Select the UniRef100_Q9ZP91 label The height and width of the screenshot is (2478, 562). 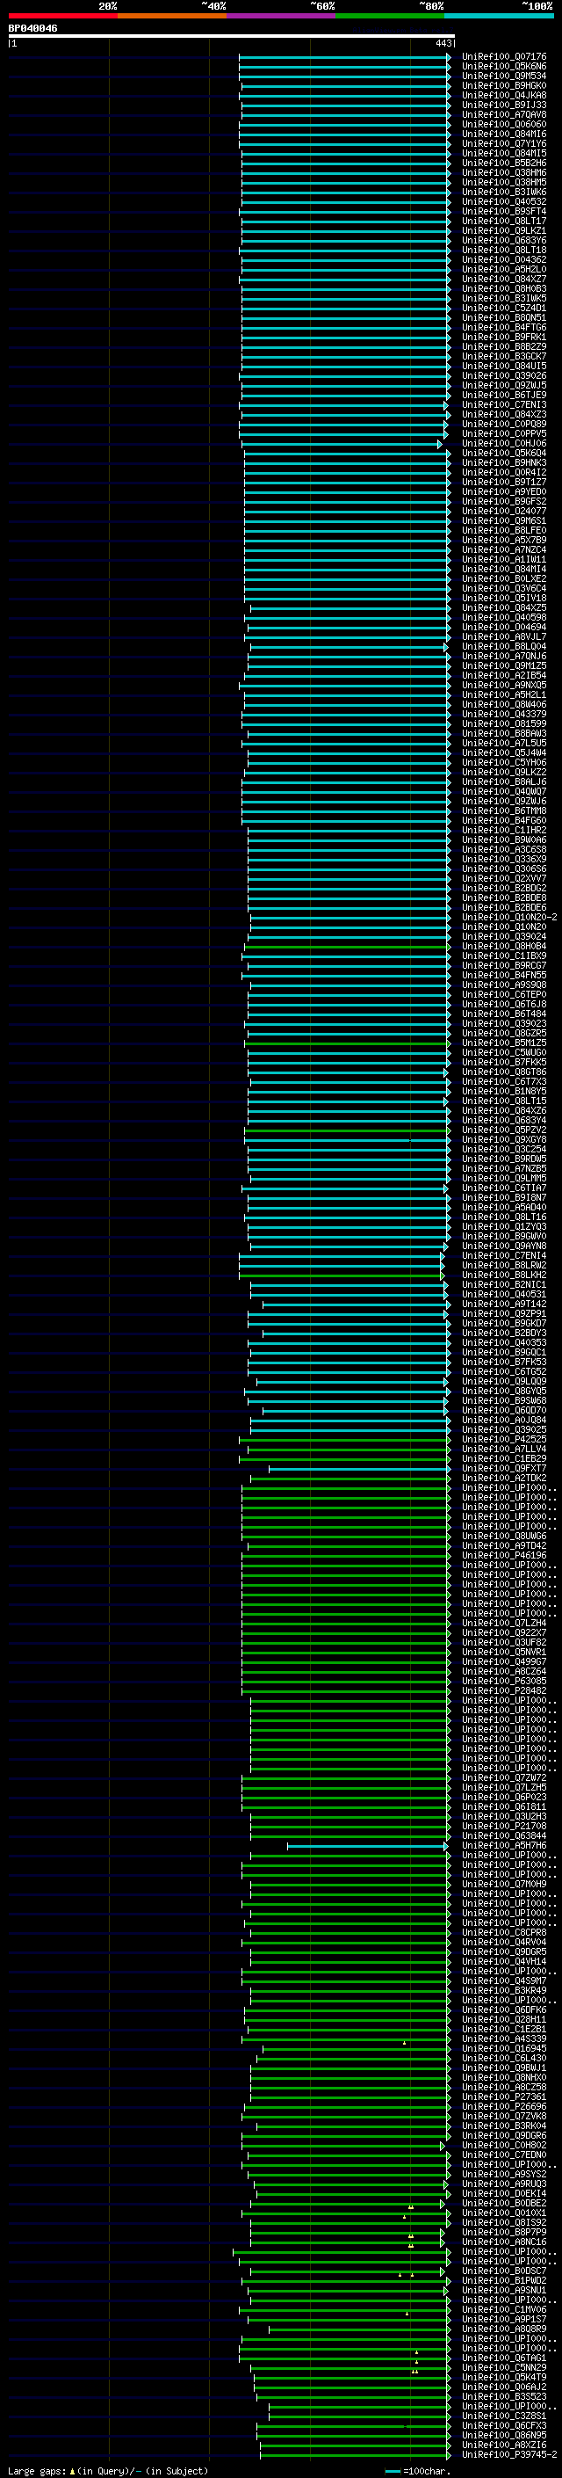pyautogui.click(x=504, y=1313)
